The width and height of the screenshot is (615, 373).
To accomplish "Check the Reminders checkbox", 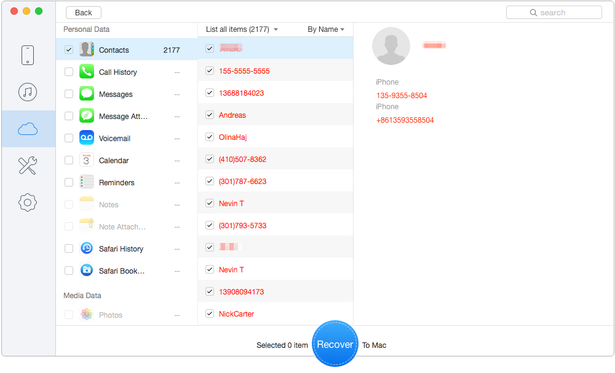I will pyautogui.click(x=69, y=182).
